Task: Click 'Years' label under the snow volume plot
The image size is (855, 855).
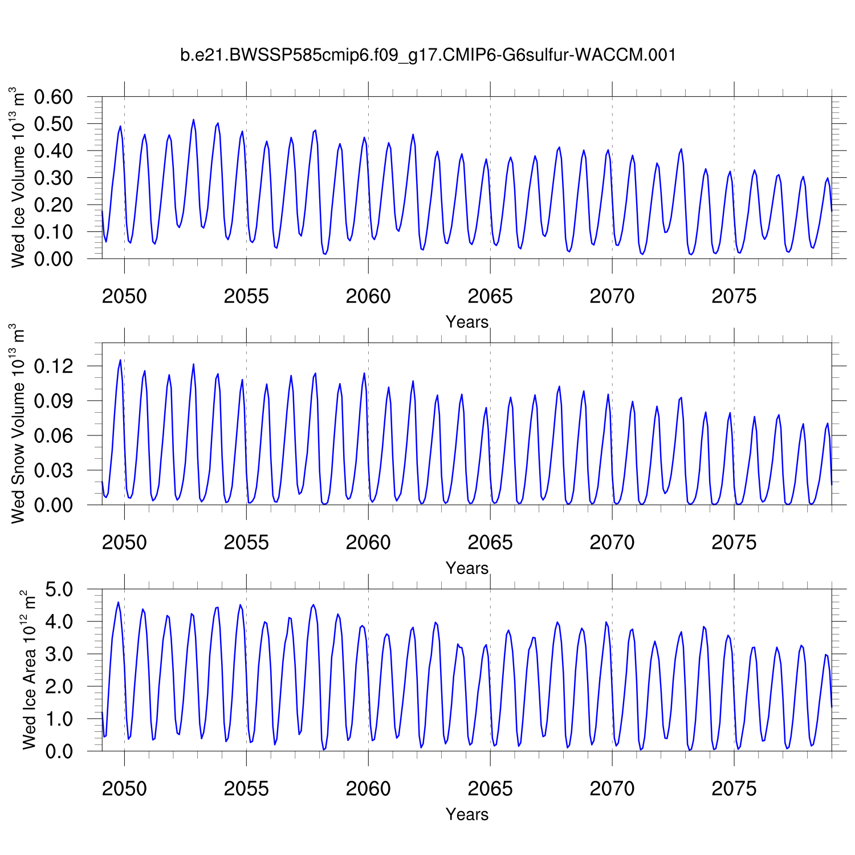Action: pos(467,568)
